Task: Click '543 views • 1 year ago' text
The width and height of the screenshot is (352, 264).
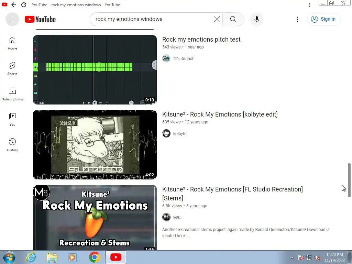Action: click(183, 47)
